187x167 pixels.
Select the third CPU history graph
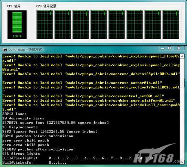point(80,25)
